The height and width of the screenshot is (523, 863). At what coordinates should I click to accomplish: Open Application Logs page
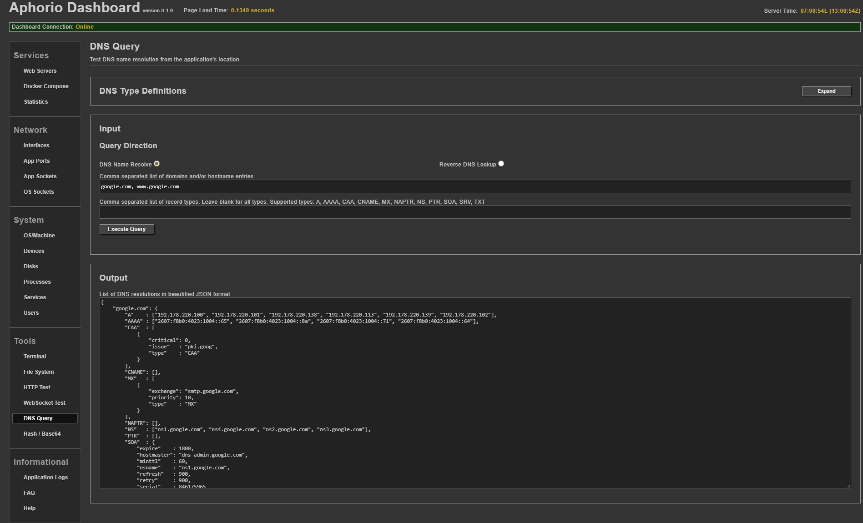click(x=45, y=478)
